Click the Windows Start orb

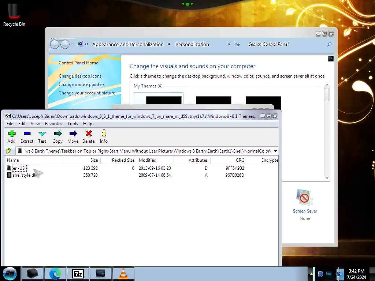click(10, 274)
